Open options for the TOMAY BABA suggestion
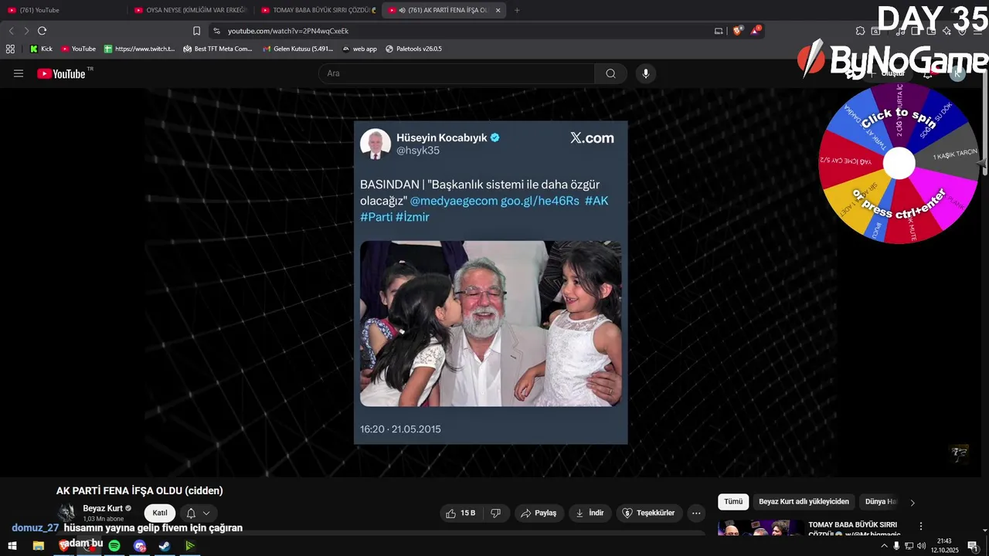 pyautogui.click(x=920, y=526)
